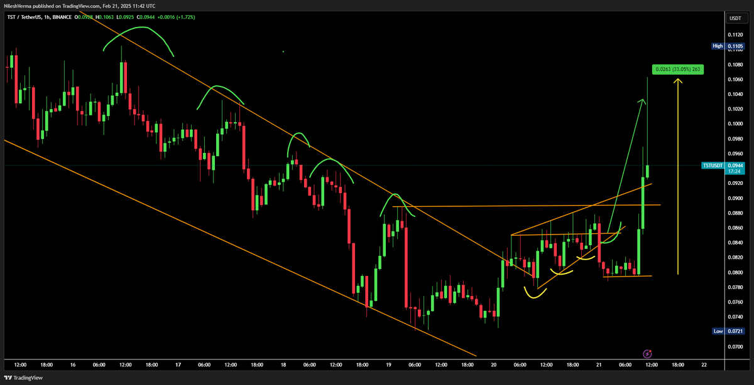Open the USDT currency selector
Image resolution: width=754 pixels, height=385 pixels.
[735, 18]
